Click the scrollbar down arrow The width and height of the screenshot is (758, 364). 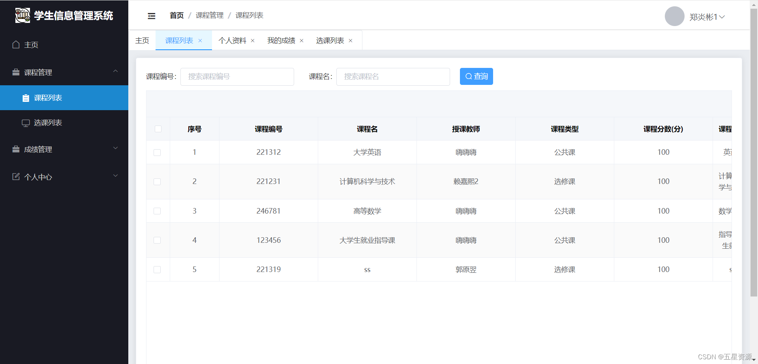pos(754,360)
